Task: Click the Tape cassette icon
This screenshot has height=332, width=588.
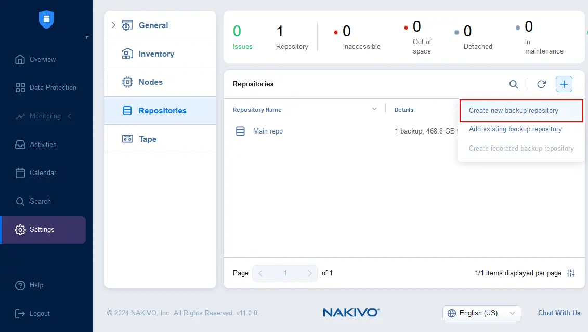Action: [127, 139]
